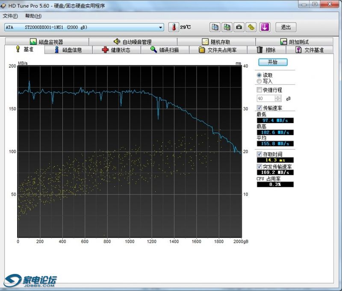Select the 基准 benchmark tab
The width and height of the screenshot is (342, 291).
click(24, 49)
